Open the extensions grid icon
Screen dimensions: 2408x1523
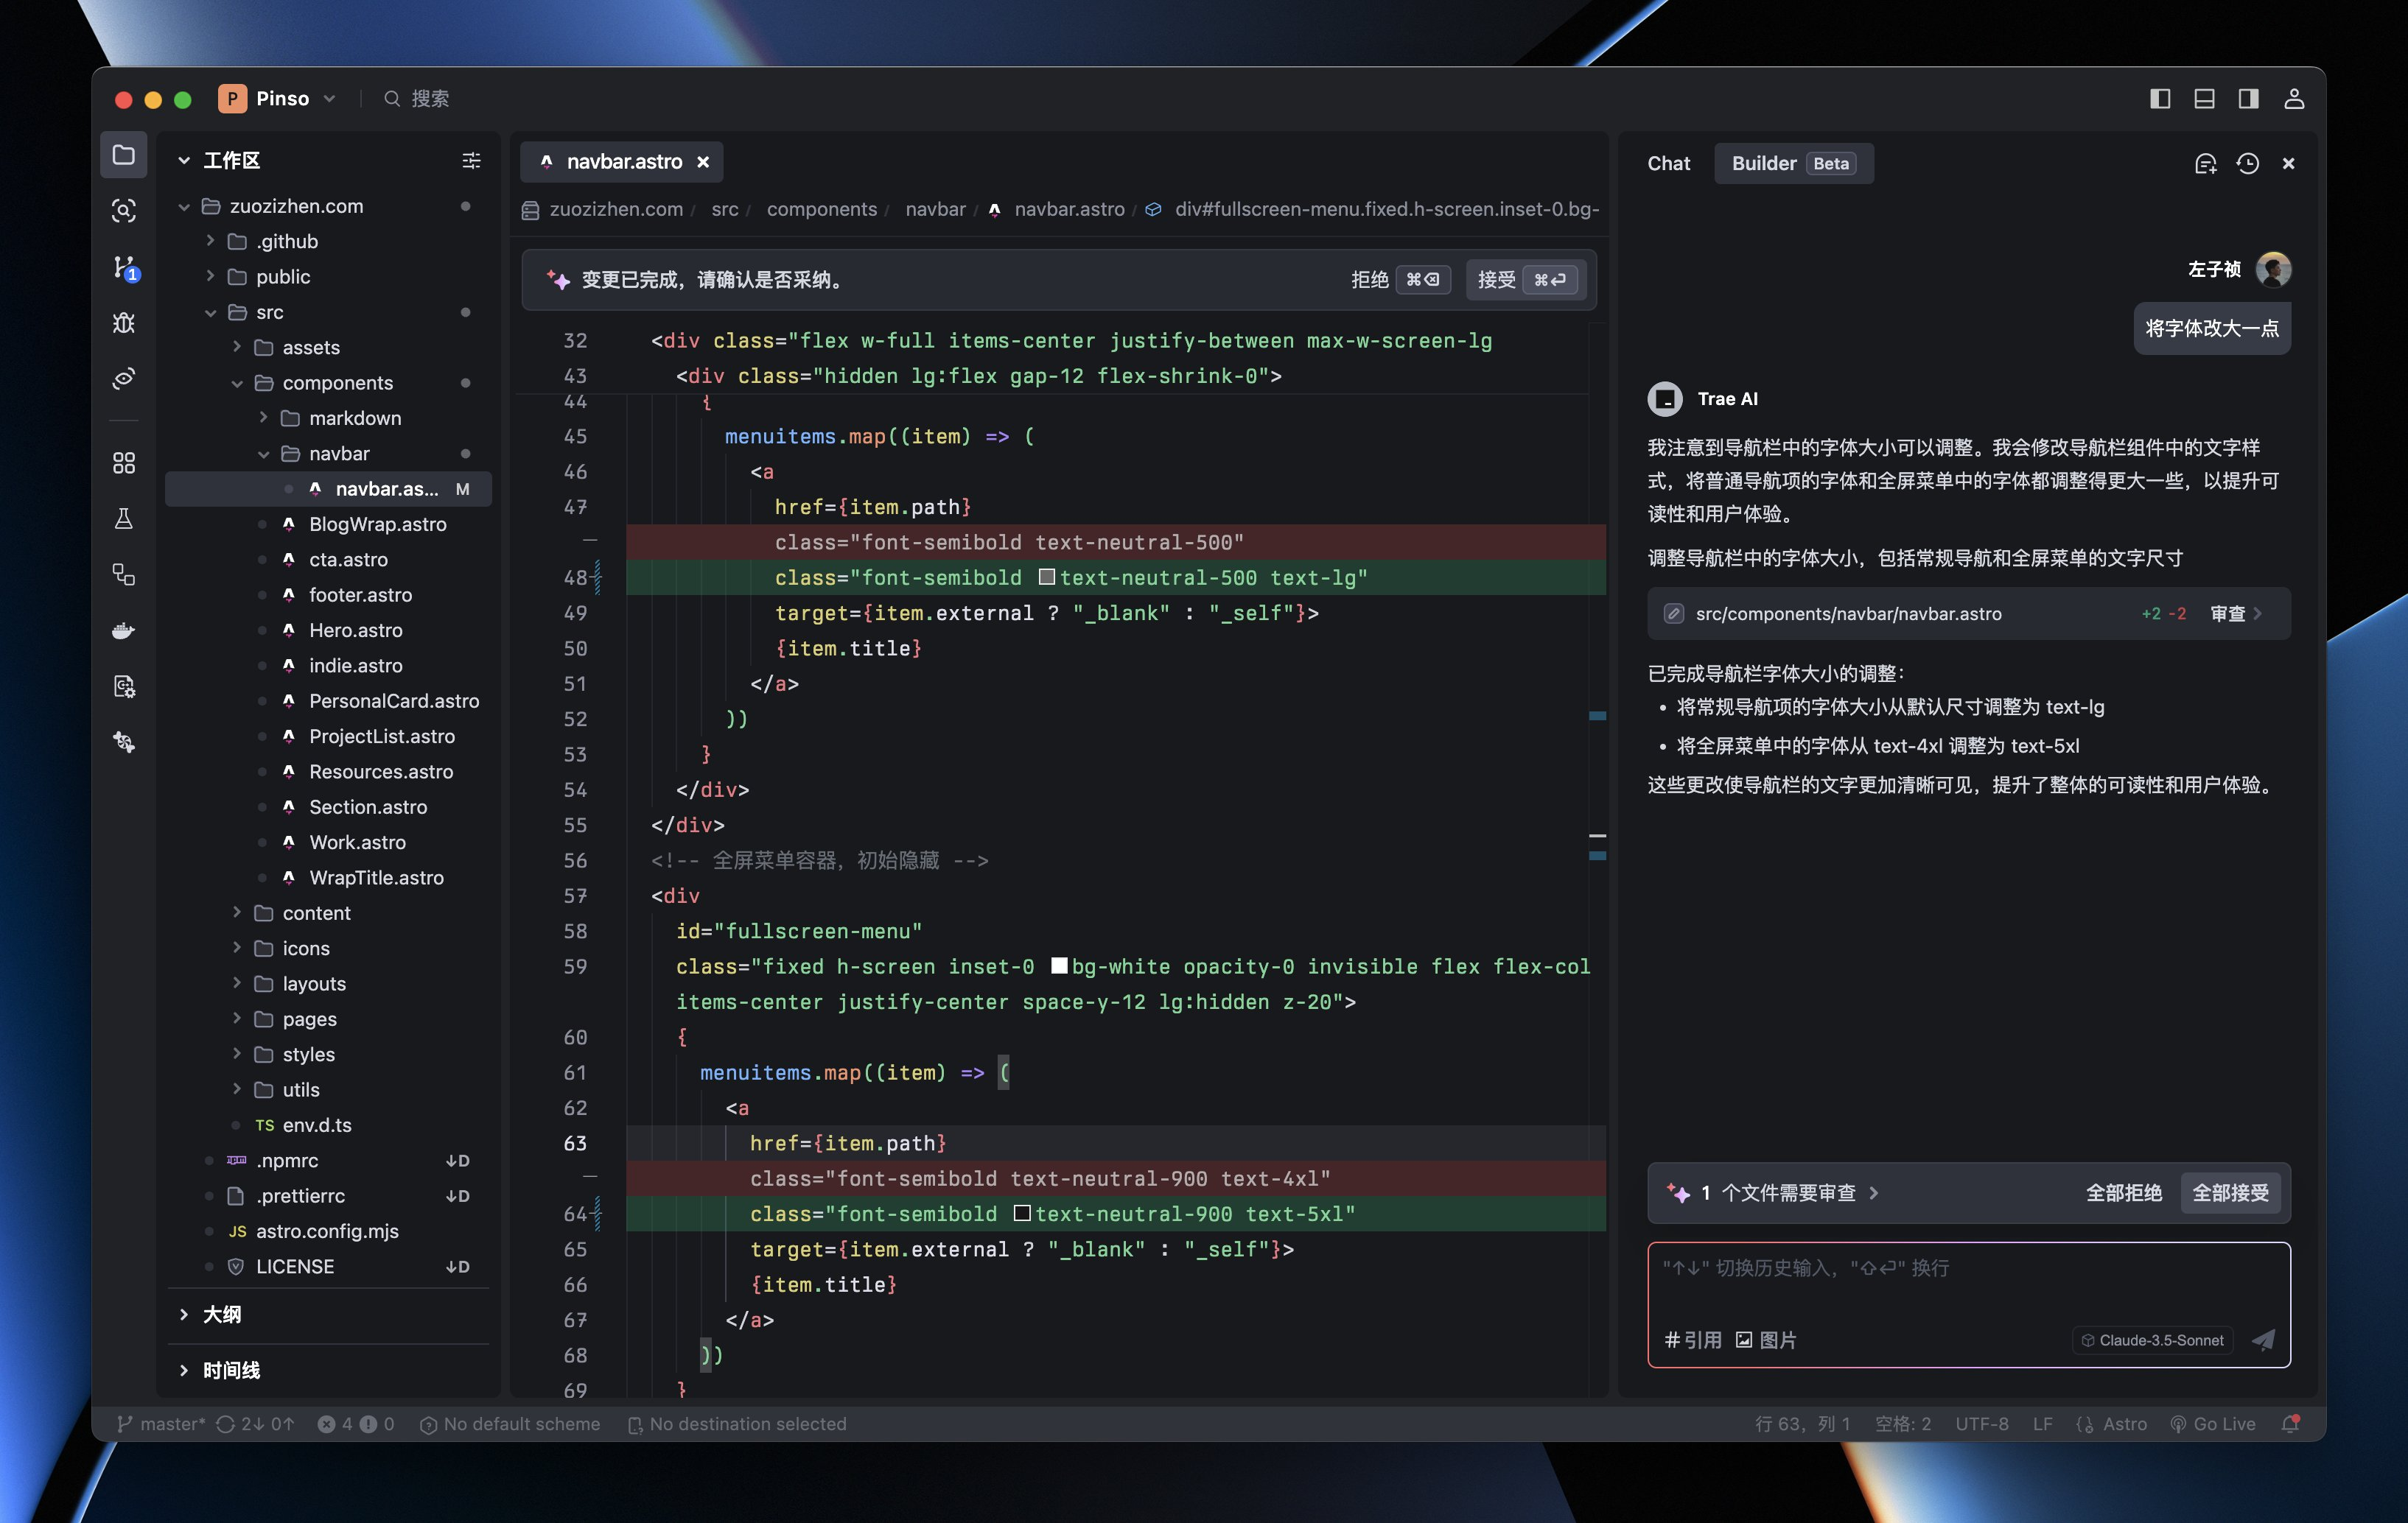pos(124,462)
